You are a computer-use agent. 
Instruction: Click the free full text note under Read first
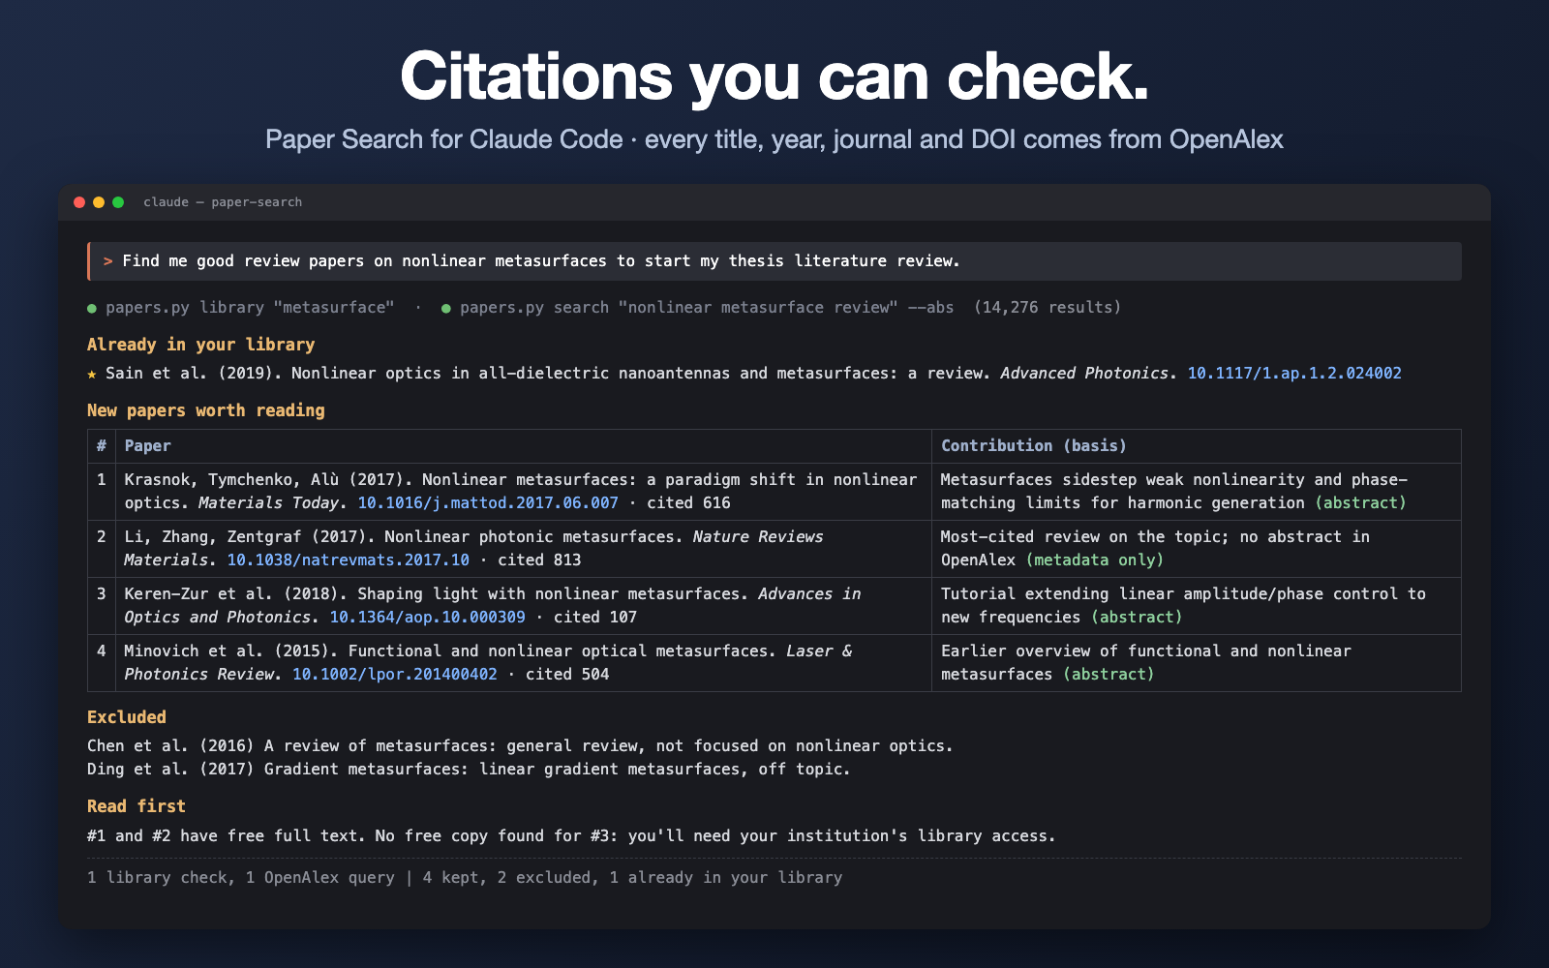coord(571,836)
